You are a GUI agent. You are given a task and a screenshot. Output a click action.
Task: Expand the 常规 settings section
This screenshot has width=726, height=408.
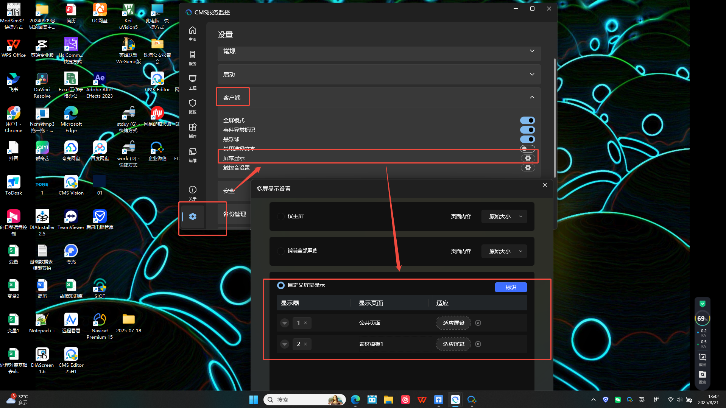click(379, 51)
